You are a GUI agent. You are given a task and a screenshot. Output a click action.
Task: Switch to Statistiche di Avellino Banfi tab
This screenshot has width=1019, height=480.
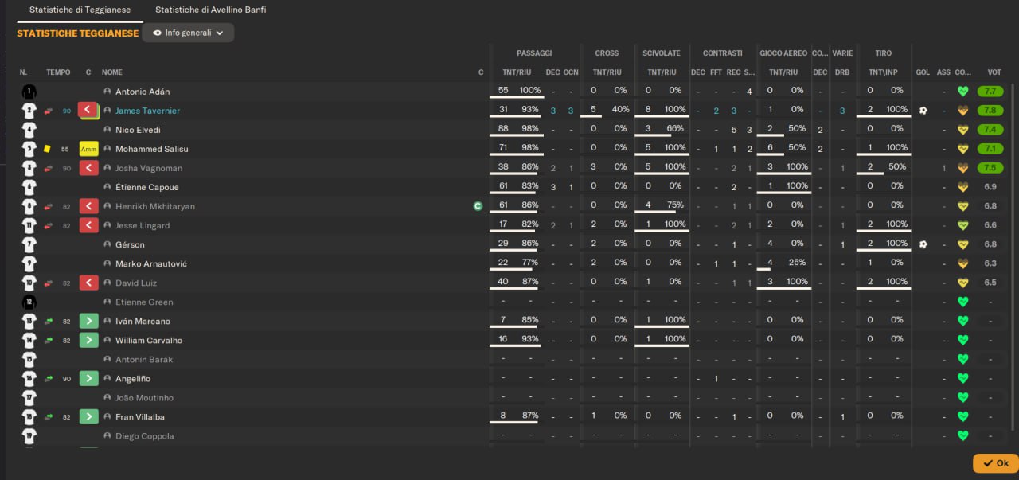(x=211, y=10)
